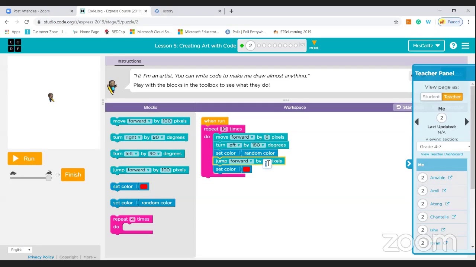Screen dimensions: 476x267
Task: Open 180 degrees dropdown in workspace
Action: click(x=258, y=145)
